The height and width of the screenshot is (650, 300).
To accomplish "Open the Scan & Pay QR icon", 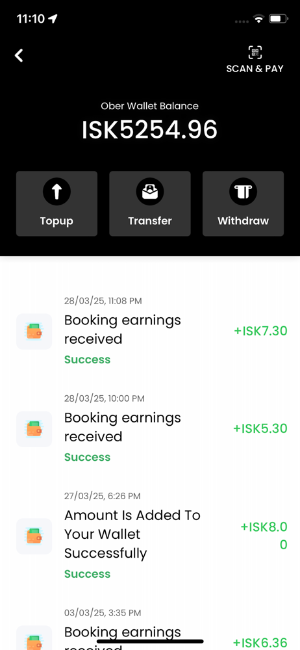I will click(255, 52).
